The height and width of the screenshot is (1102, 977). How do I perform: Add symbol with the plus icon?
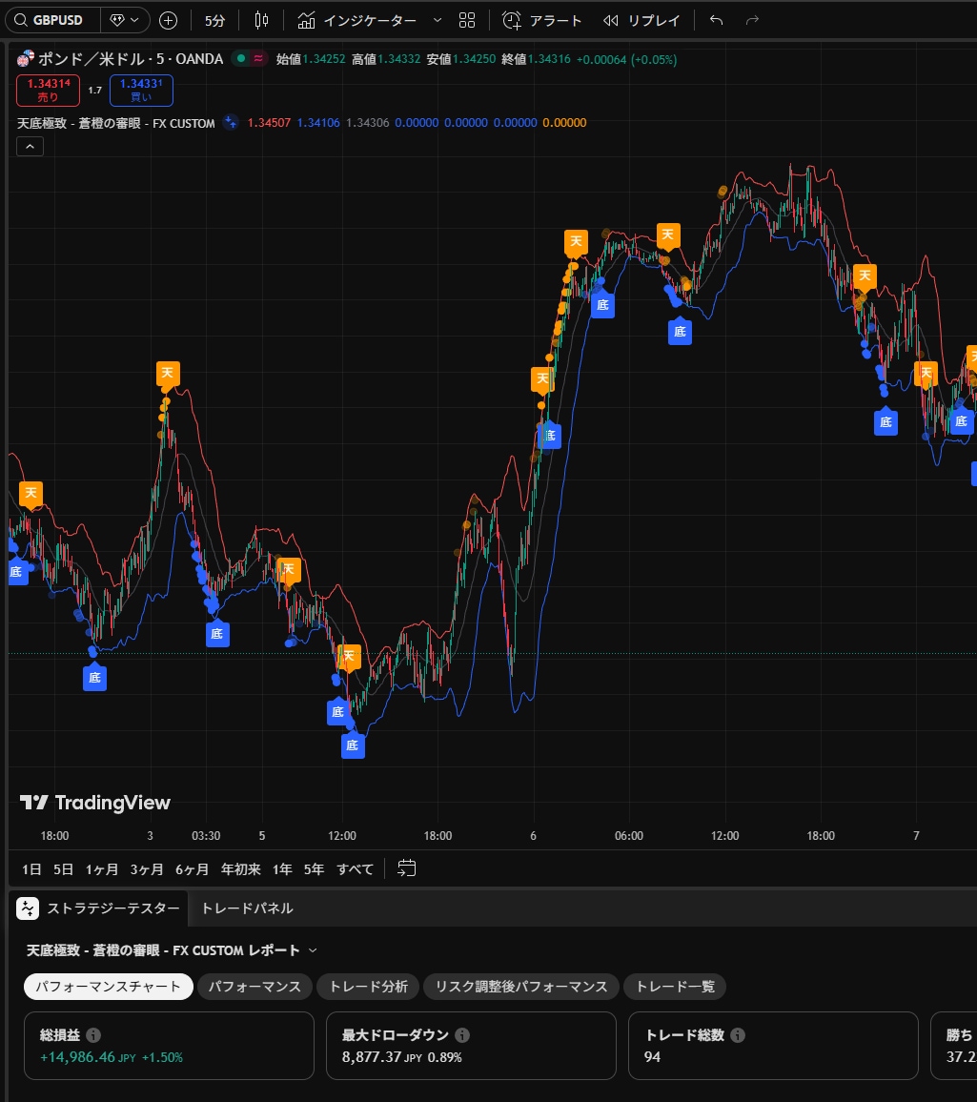point(168,20)
